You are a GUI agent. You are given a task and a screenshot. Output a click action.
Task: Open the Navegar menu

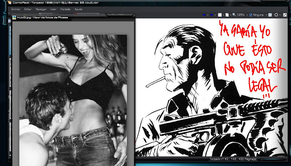(x=41, y=9)
